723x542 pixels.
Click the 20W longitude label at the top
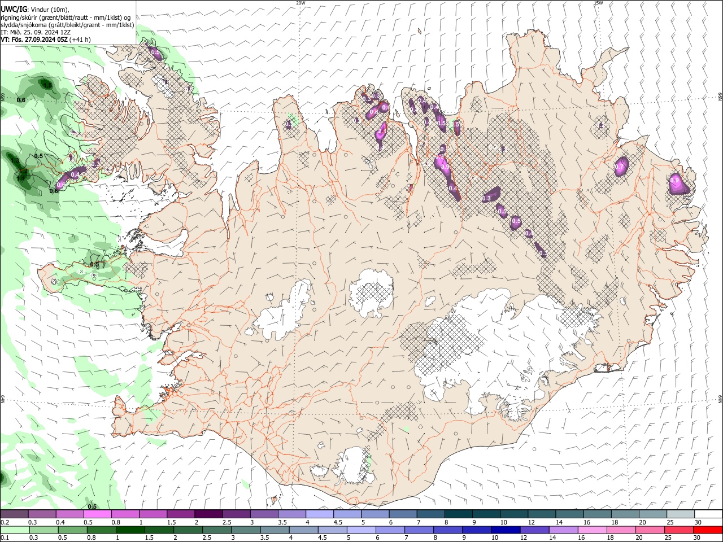click(x=300, y=2)
